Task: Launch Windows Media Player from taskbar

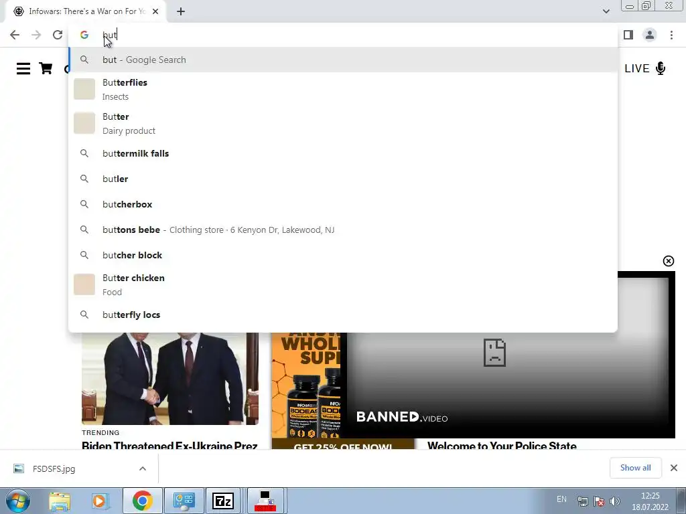Action: [x=100, y=501]
